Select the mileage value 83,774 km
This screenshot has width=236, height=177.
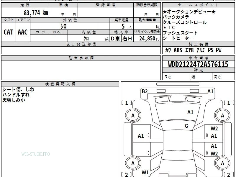36,13
